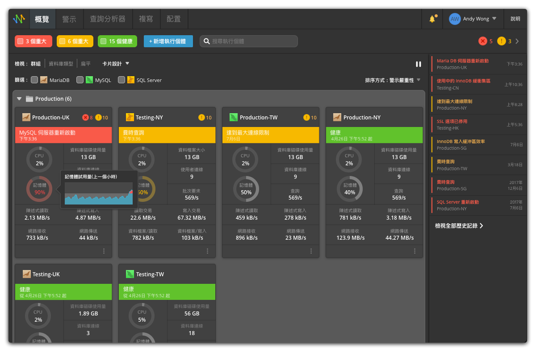
Task: Collapse the Production (6) group triangle
Action: point(19,99)
